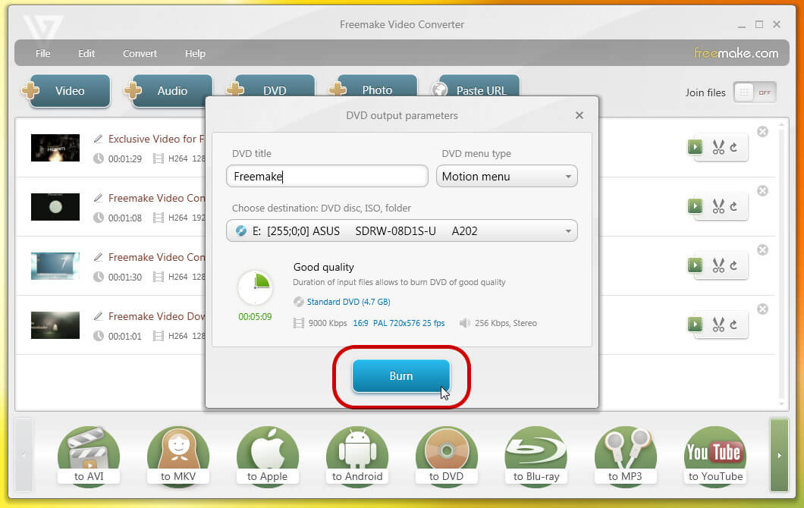
Task: Play the 00:01:30 video preview
Action: click(696, 265)
